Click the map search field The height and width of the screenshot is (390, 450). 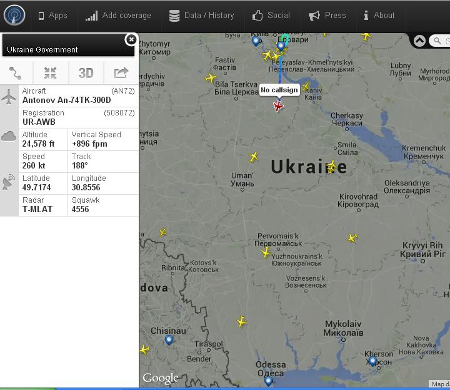coord(439,41)
